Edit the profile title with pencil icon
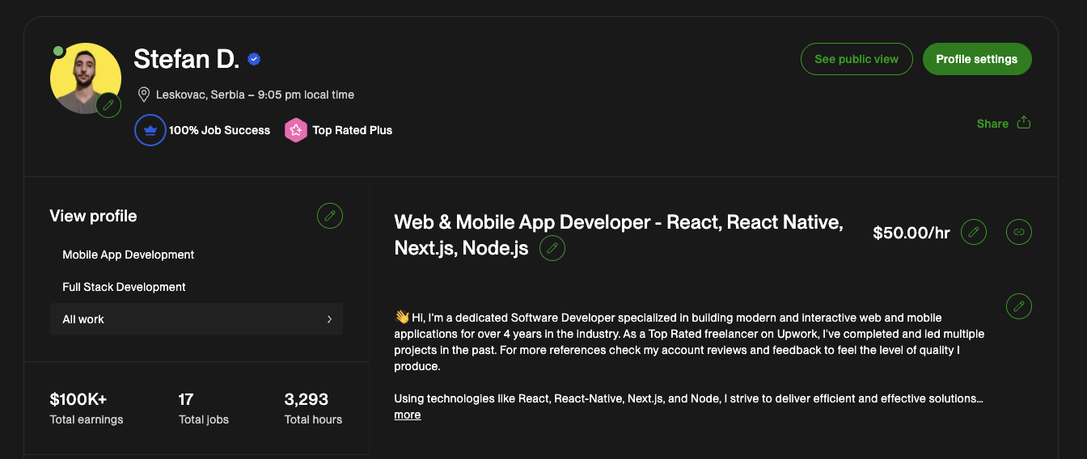The width and height of the screenshot is (1087, 459). click(552, 248)
